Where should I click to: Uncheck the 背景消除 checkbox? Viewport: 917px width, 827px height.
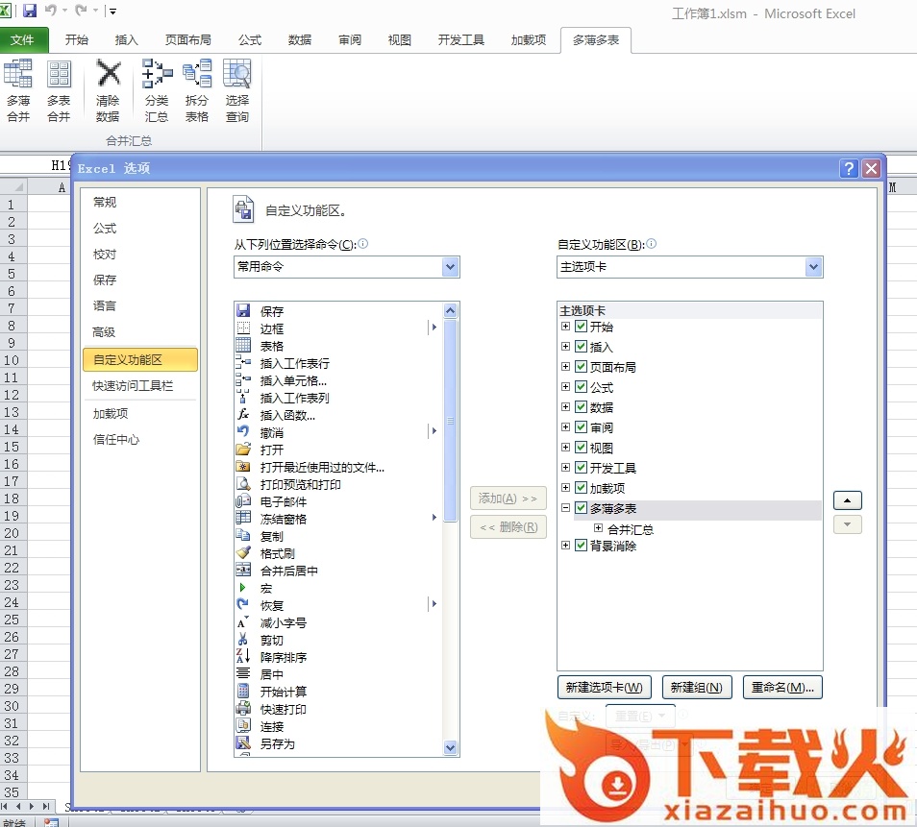[581, 546]
